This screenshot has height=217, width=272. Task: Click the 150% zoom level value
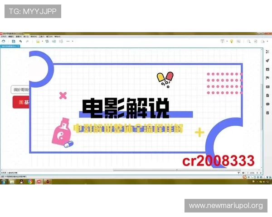[x=252, y=173]
